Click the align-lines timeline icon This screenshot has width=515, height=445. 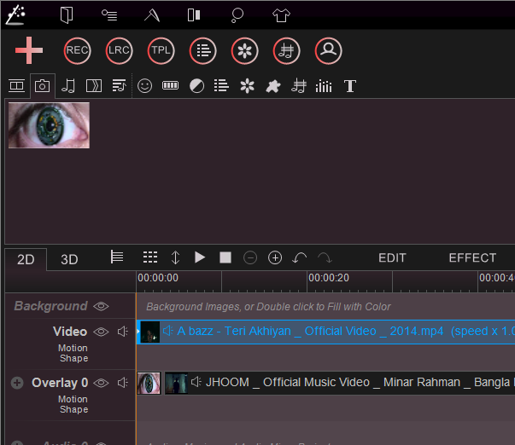coord(117,257)
